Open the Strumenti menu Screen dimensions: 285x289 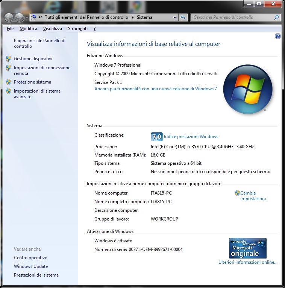(78, 29)
